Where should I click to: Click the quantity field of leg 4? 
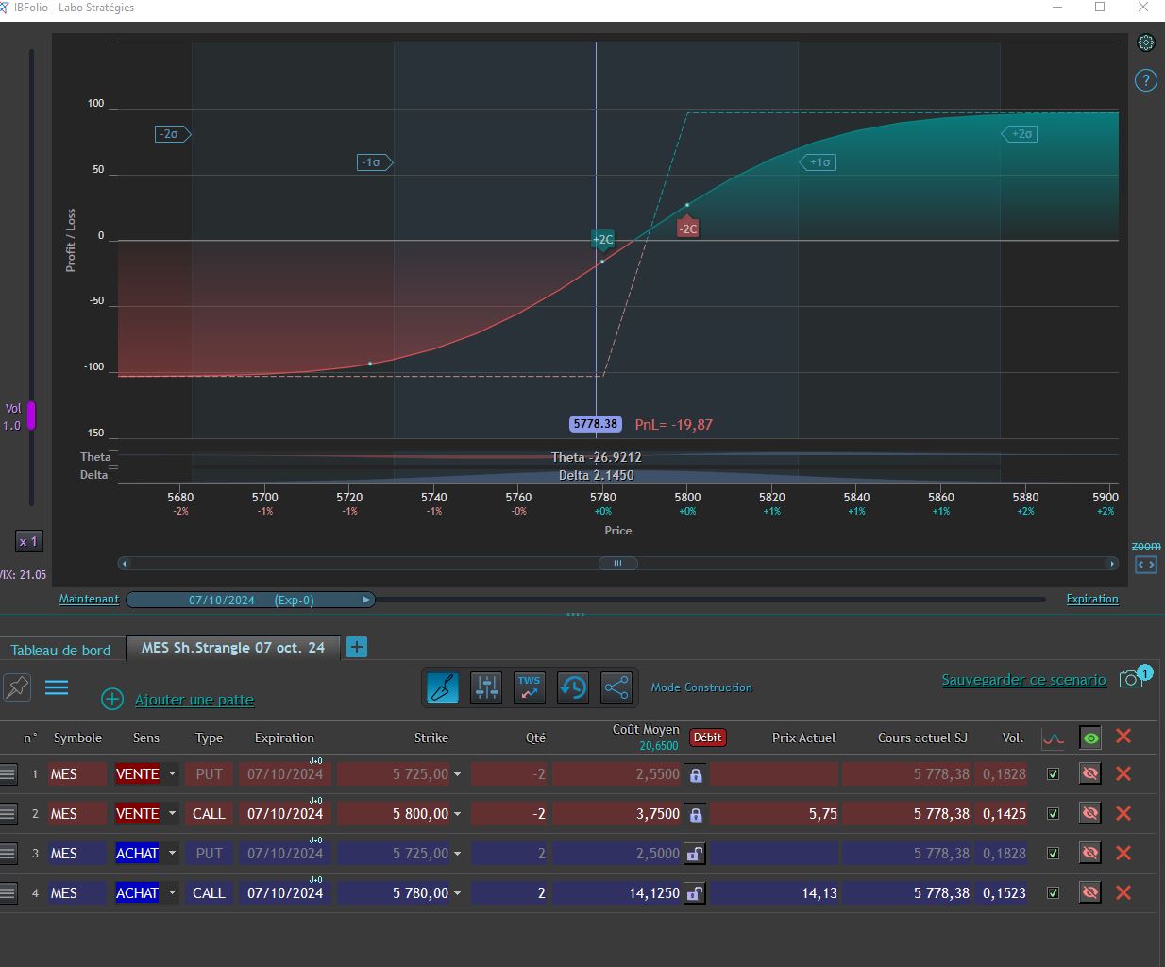pyautogui.click(x=510, y=892)
